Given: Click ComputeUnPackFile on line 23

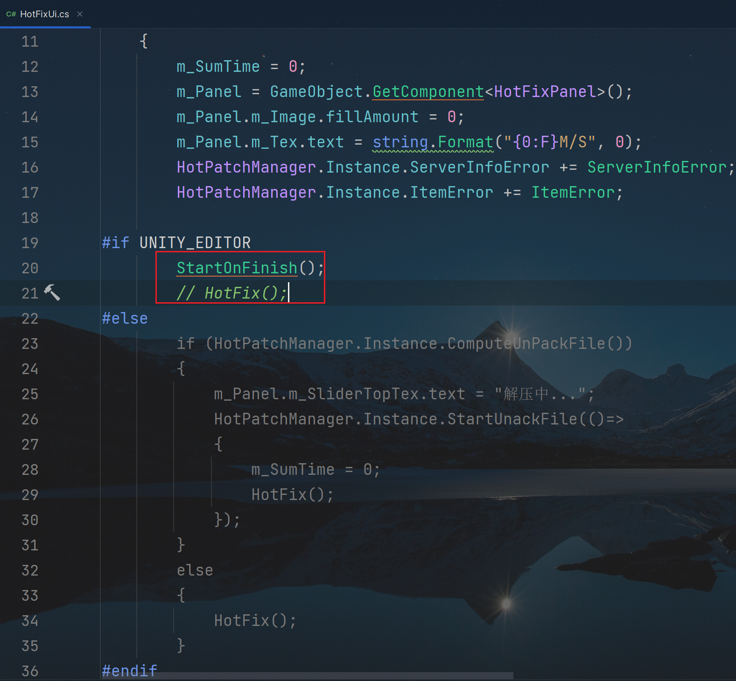Looking at the screenshot, I should coord(526,344).
